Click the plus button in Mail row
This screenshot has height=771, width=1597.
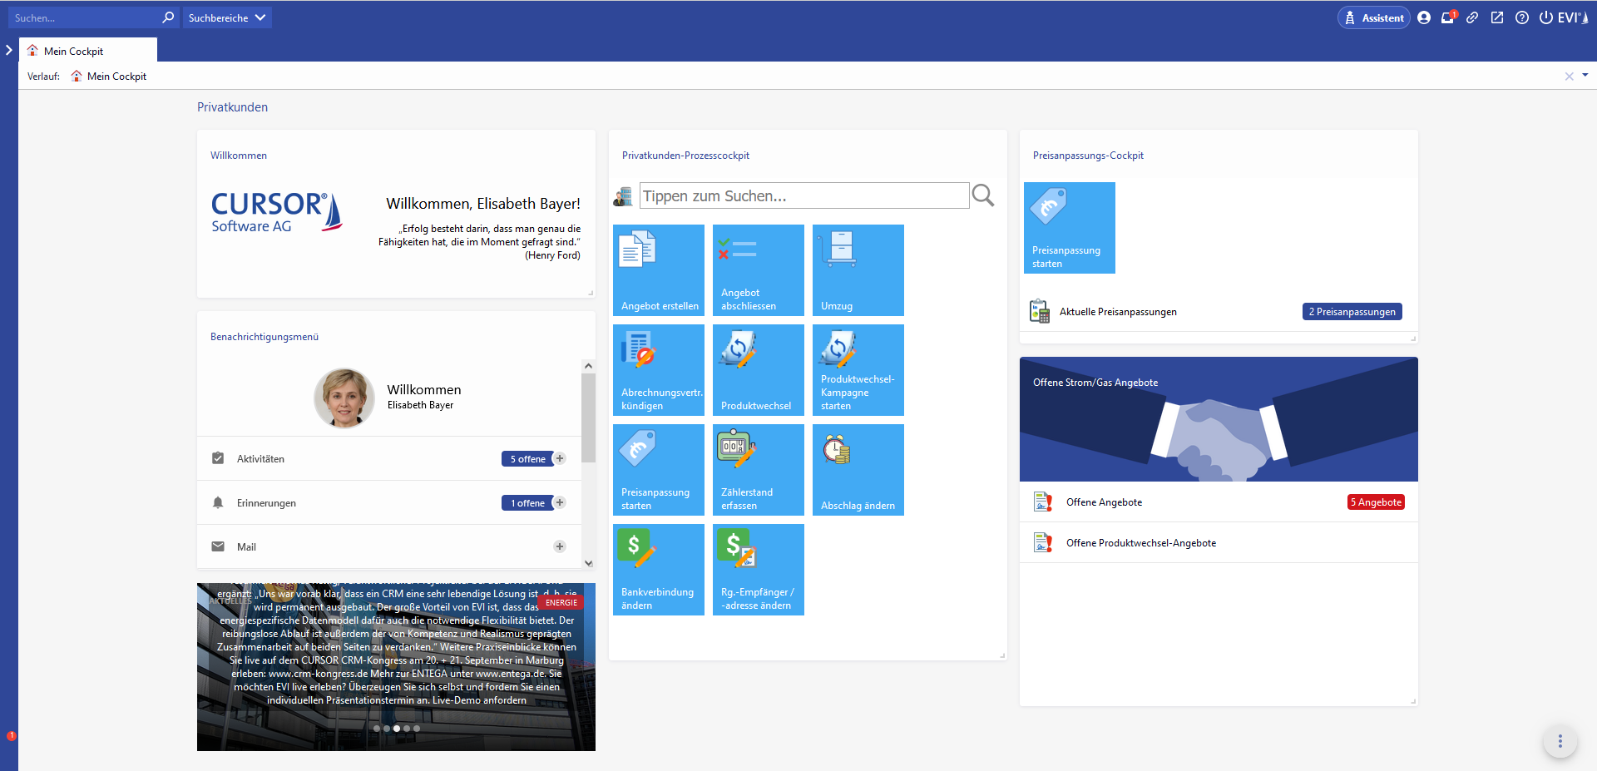pos(560,546)
